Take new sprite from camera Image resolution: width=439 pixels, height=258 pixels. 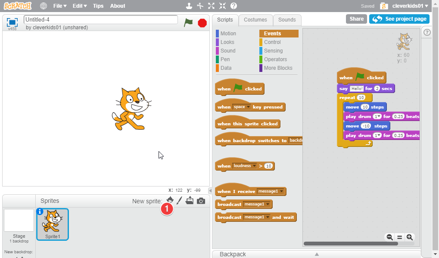201,201
